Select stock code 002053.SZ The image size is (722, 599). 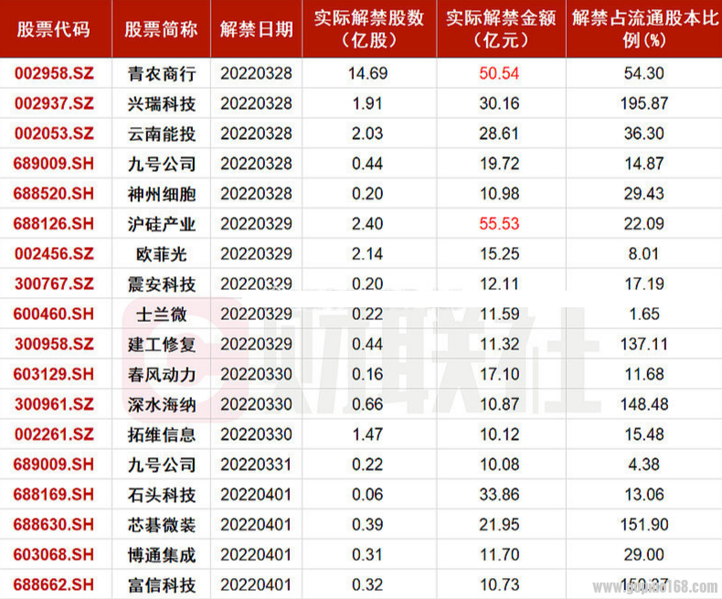point(54,134)
